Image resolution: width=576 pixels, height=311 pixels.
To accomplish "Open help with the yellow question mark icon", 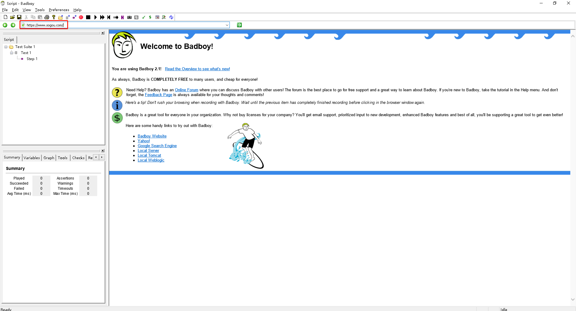I will tap(54, 17).
